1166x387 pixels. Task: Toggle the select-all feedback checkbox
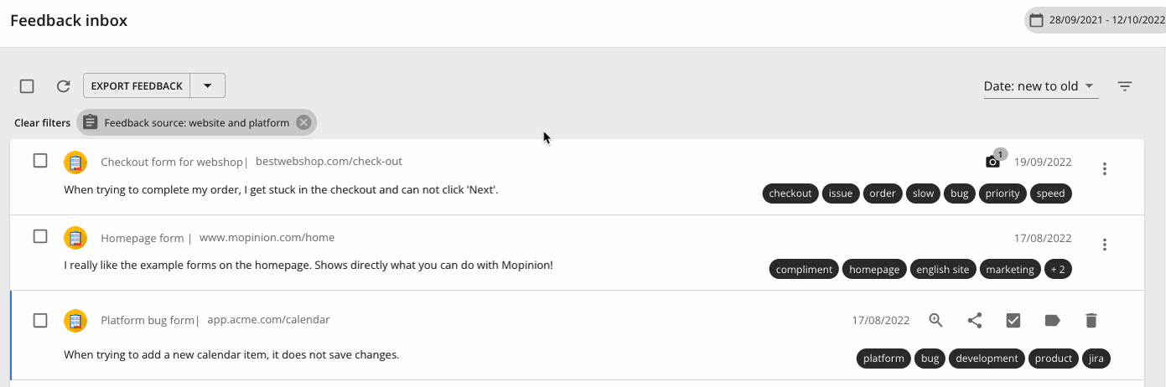pos(27,86)
